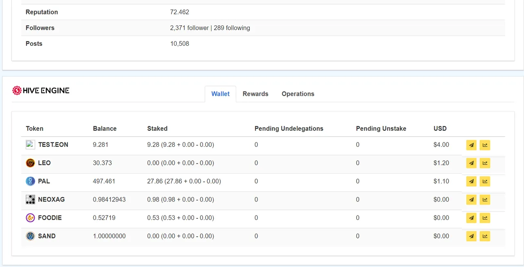Click the FOODIE balance 0.52719

click(x=104, y=218)
